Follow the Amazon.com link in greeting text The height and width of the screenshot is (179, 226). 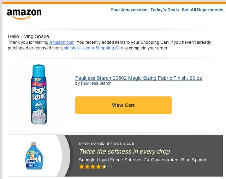(x=62, y=42)
